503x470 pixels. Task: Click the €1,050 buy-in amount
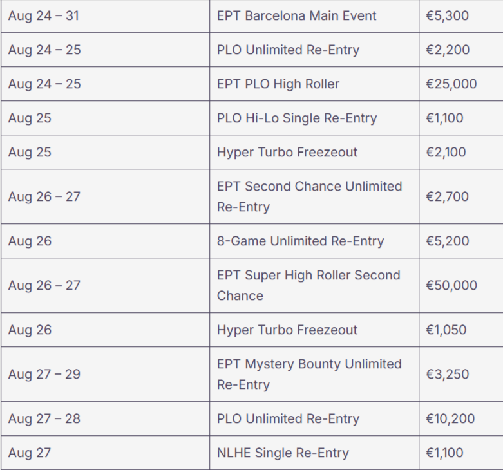point(447,330)
